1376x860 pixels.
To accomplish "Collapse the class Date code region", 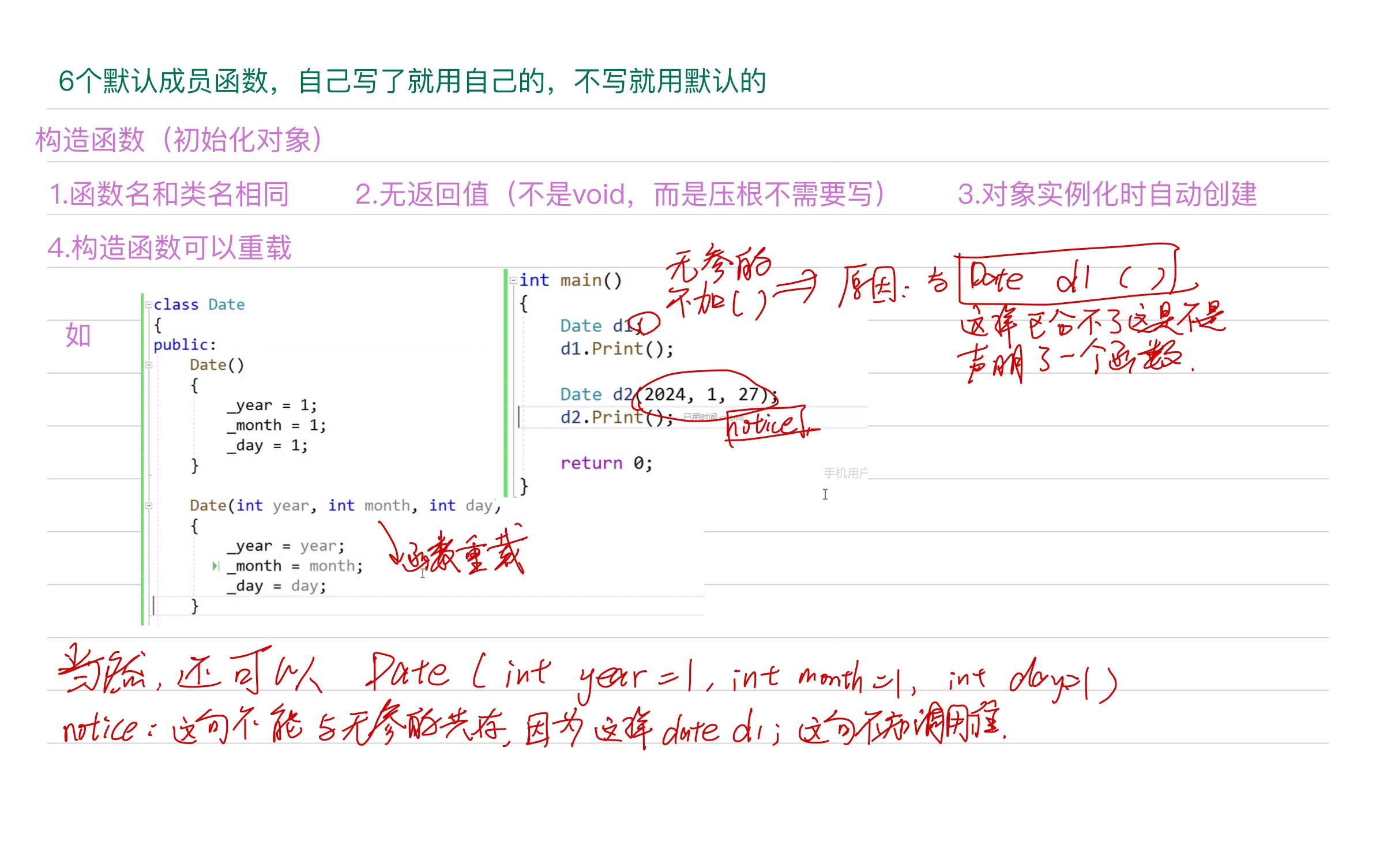I will (x=149, y=305).
